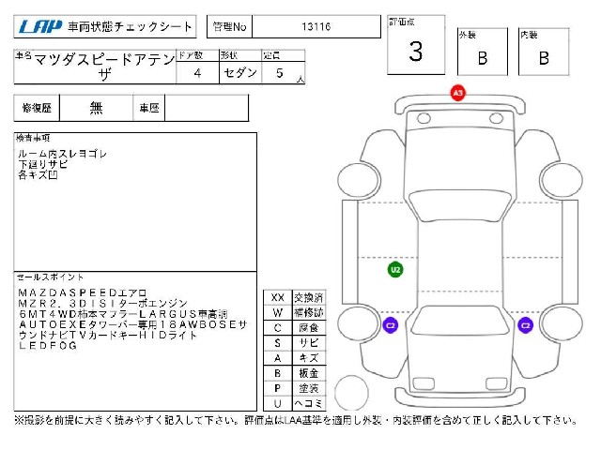Image resolution: width=601 pixels, height=450 pixels.
Task: Select the 車両状態チェックシート title
Action: pos(130,27)
